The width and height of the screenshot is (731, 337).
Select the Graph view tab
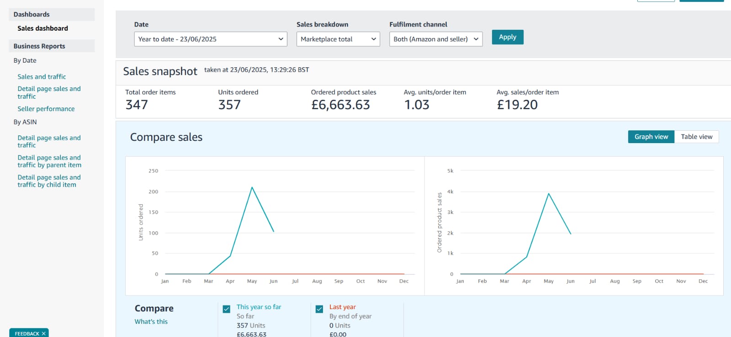coord(651,137)
